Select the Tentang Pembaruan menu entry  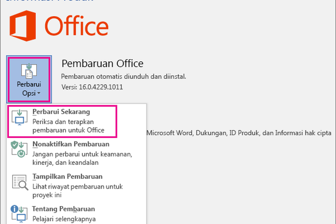point(63,209)
